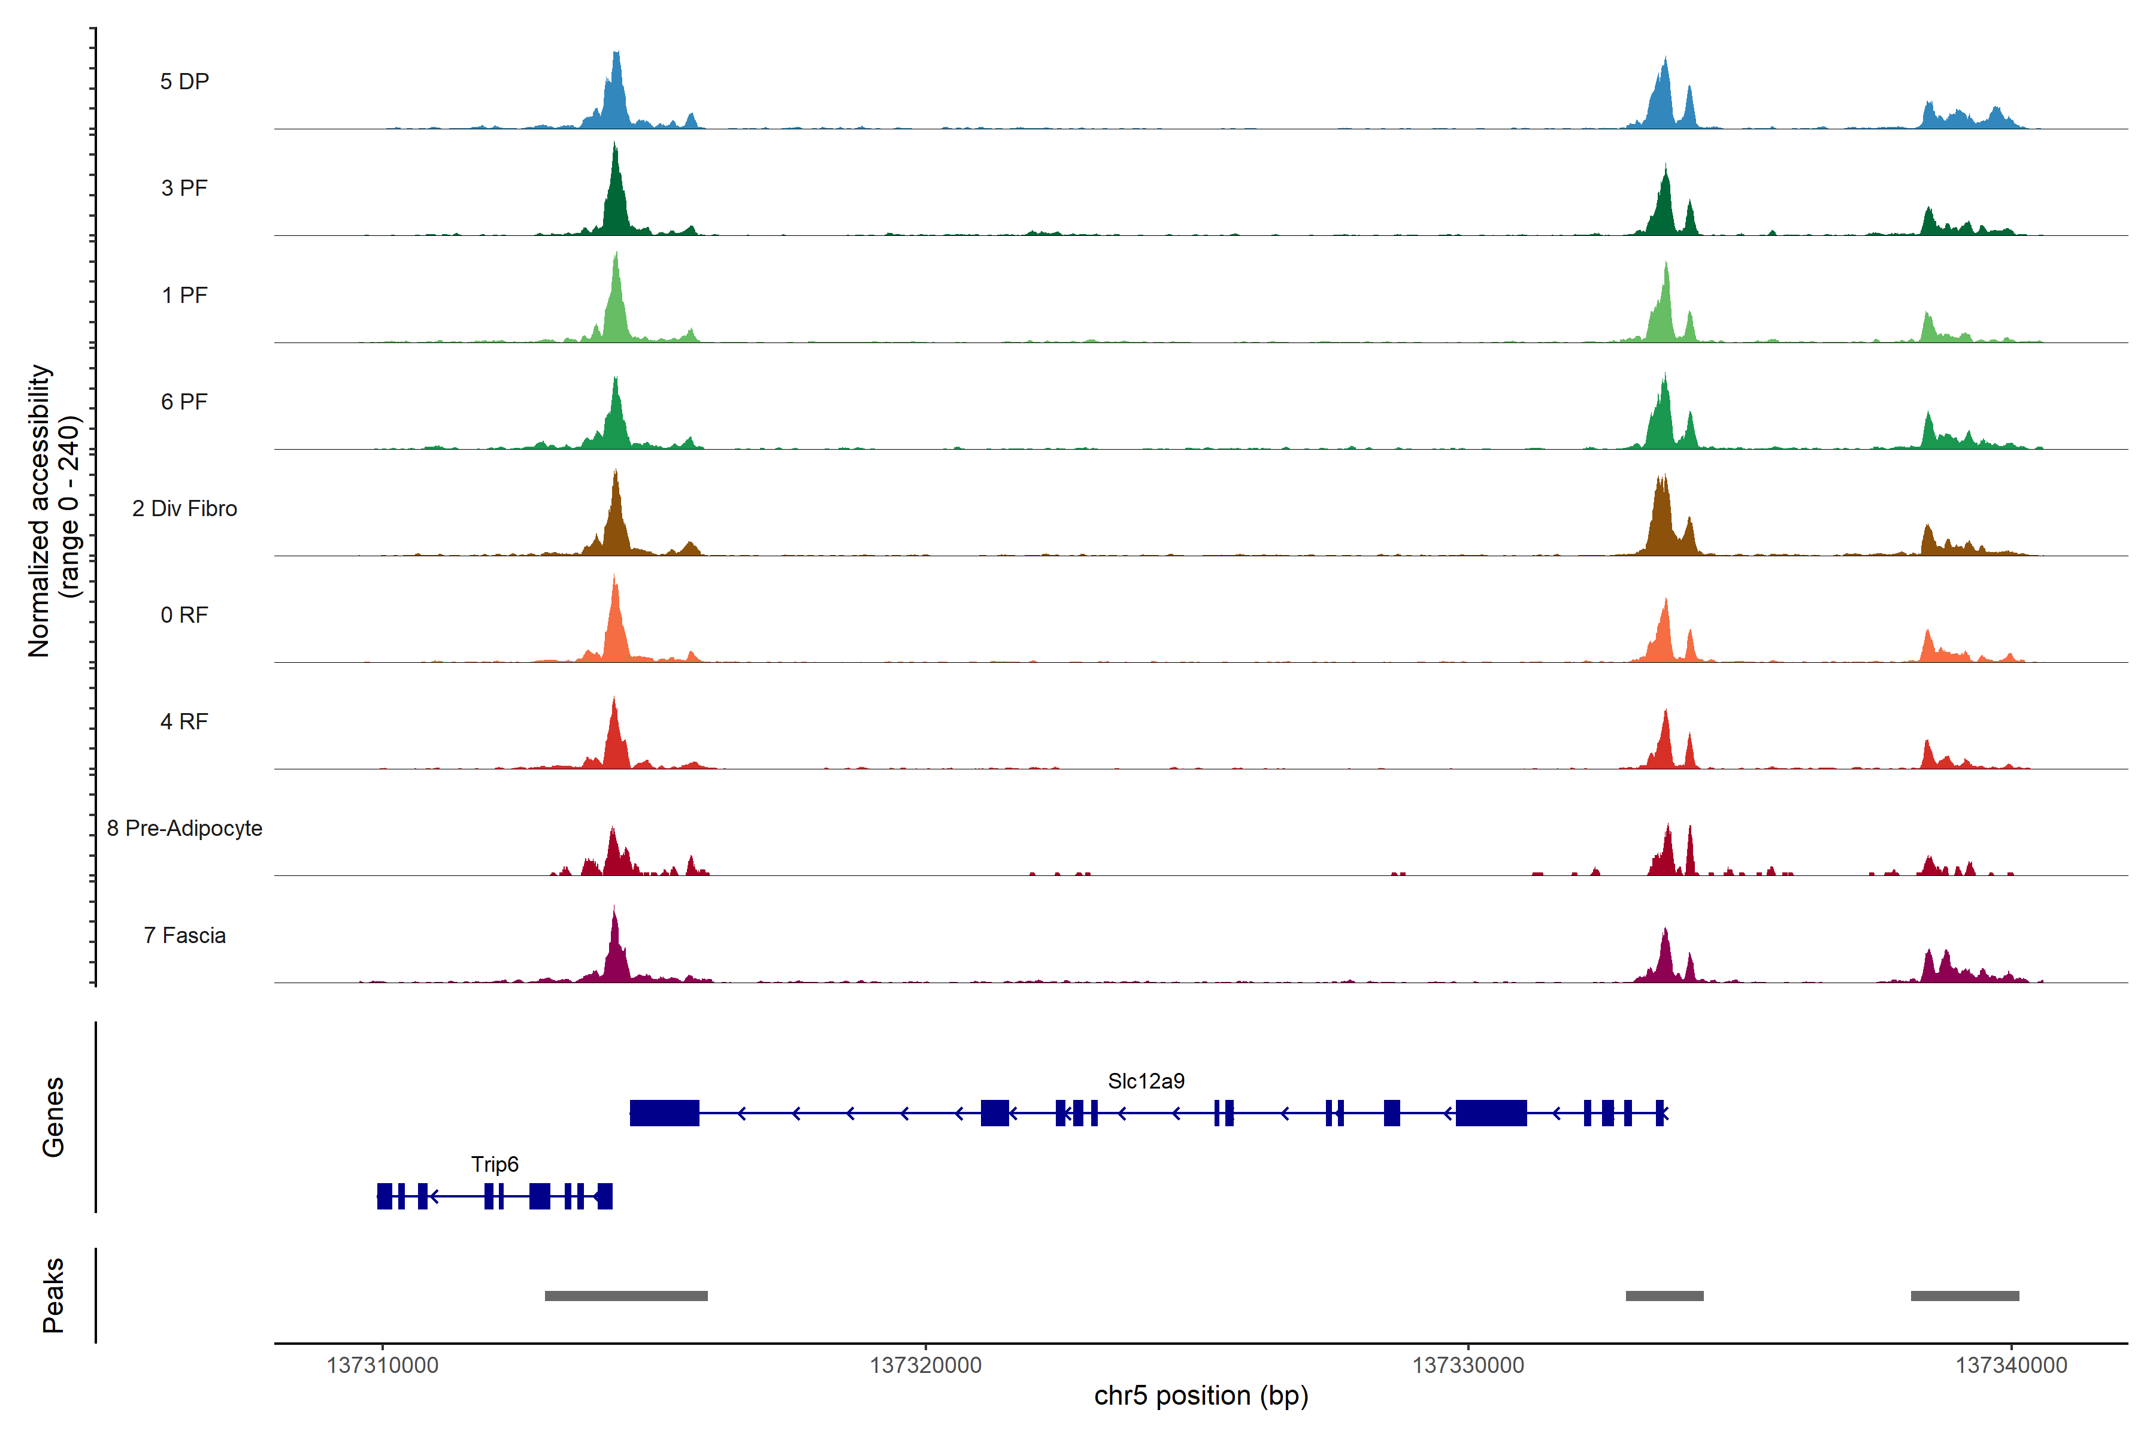
Task: Click the Genes panel label
Action: click(x=53, y=1117)
